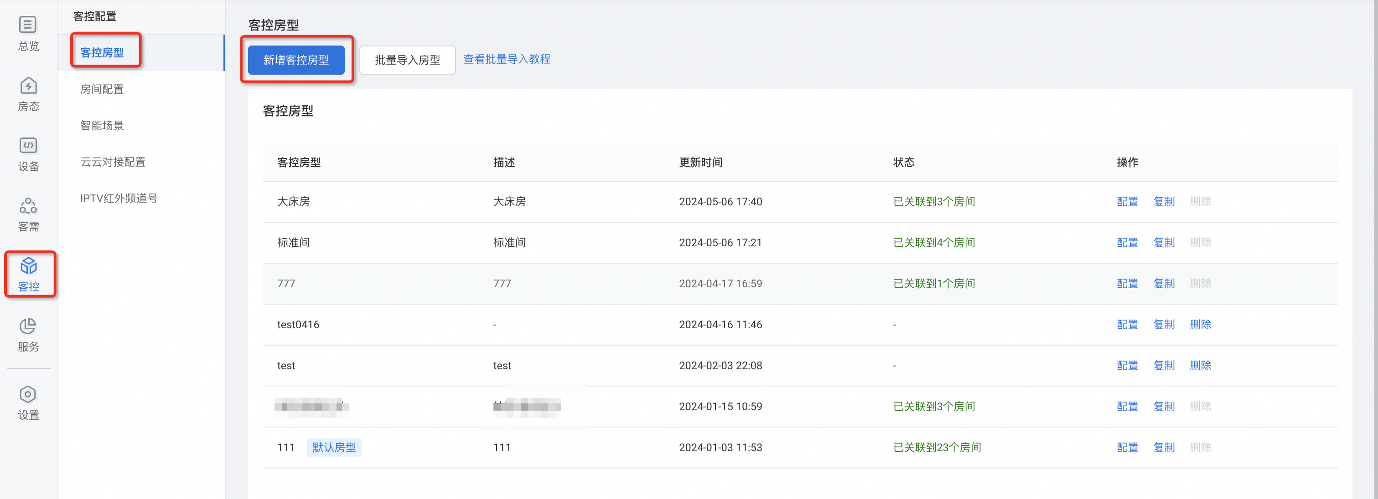
Task: Click 复制 in the 2024-01-15 10:59 row
Action: (x=1164, y=406)
